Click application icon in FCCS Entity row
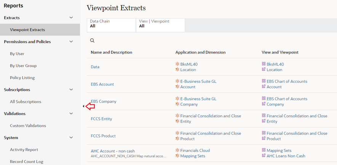Image resolution: width=337 pixels, height=165 pixels. (177, 116)
